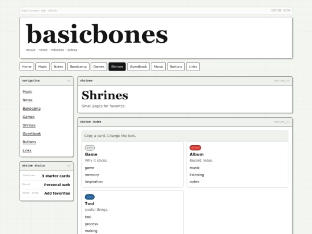312x234 pixels.
Task: Click 'Personal web' status value
Action: click(x=57, y=185)
